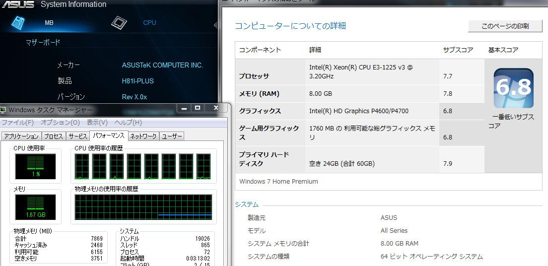548x266 pixels.
Task: Click the H81I-PLUS product value
Action: pyautogui.click(x=137, y=81)
